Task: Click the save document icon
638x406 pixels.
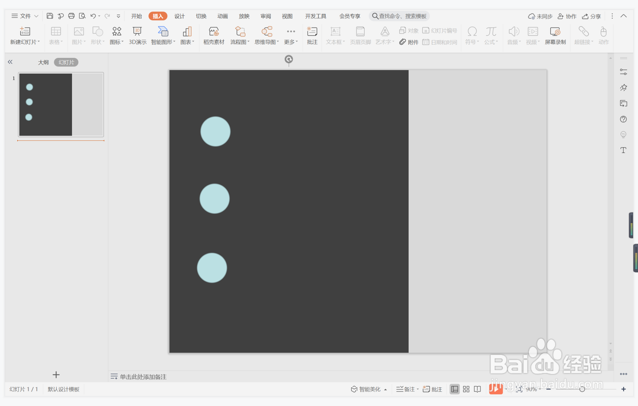Action: (x=50, y=16)
